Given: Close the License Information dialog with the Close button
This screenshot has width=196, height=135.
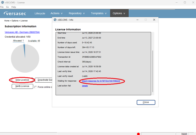Looking at the screenshot, I should point(146,102).
